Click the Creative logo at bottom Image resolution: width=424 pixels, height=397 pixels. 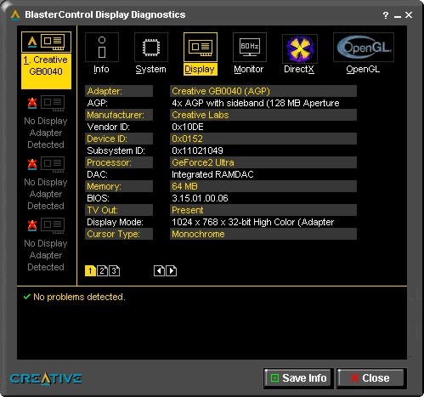pos(46,378)
